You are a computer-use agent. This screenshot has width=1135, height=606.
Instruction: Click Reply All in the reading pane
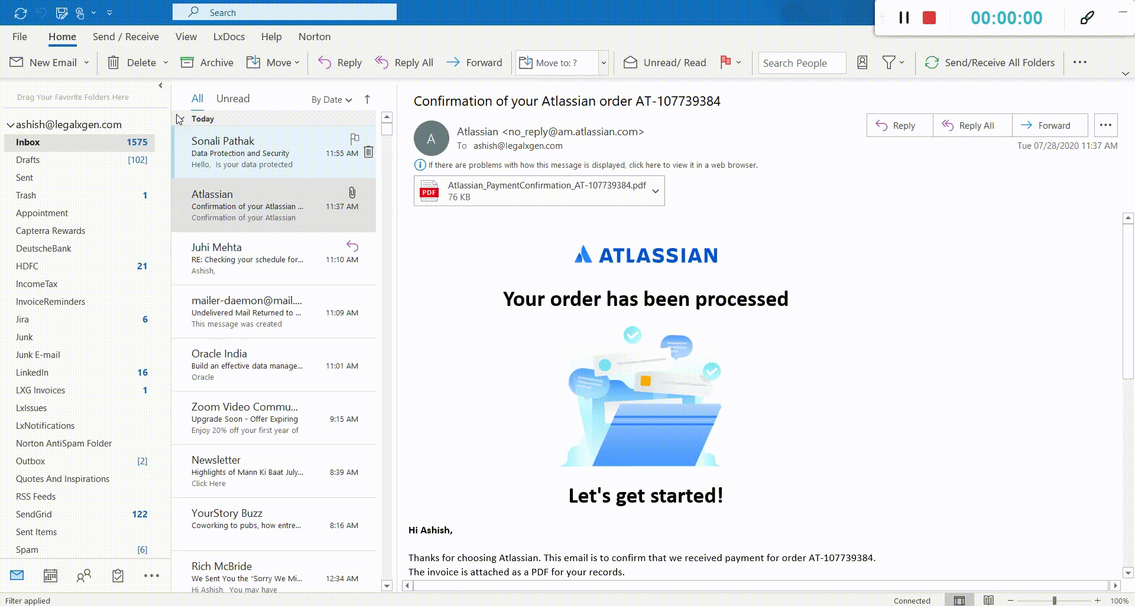coord(968,125)
